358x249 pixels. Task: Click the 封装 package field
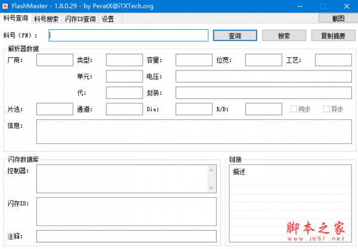[x=264, y=93]
